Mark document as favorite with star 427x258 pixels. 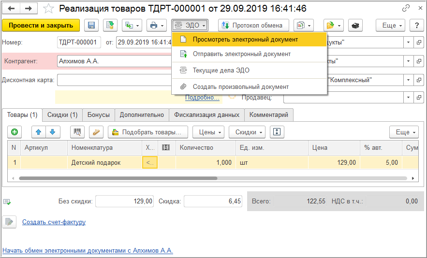click(x=48, y=9)
